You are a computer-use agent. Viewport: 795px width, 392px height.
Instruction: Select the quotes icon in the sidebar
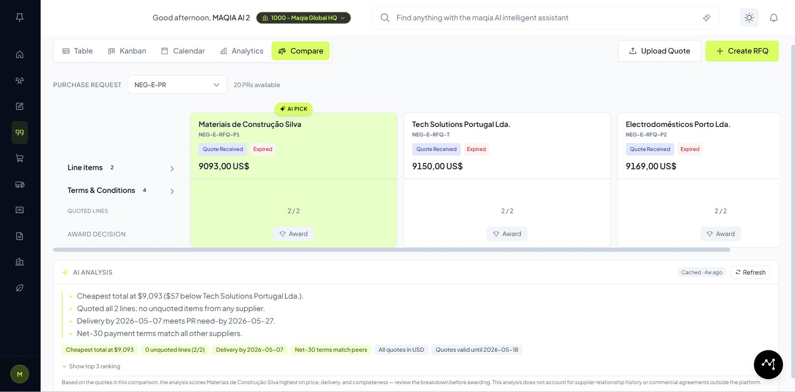click(x=19, y=132)
